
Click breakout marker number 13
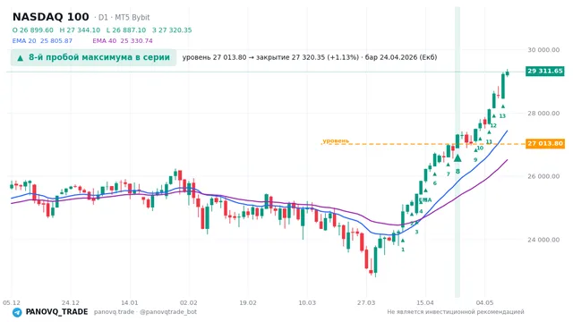pos(502,116)
